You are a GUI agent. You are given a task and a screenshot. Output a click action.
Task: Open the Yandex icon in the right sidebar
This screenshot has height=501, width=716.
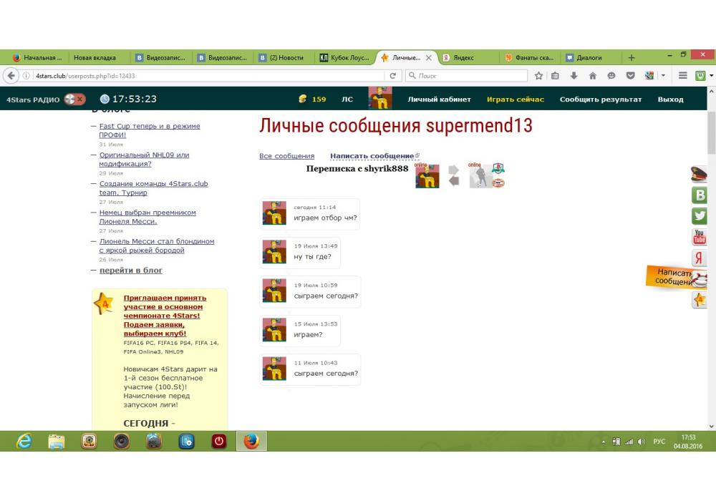coord(699,258)
